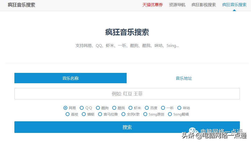Choose the 5sing翻唱 source
Image resolution: width=251 pixels, height=143 pixels.
pos(170,114)
